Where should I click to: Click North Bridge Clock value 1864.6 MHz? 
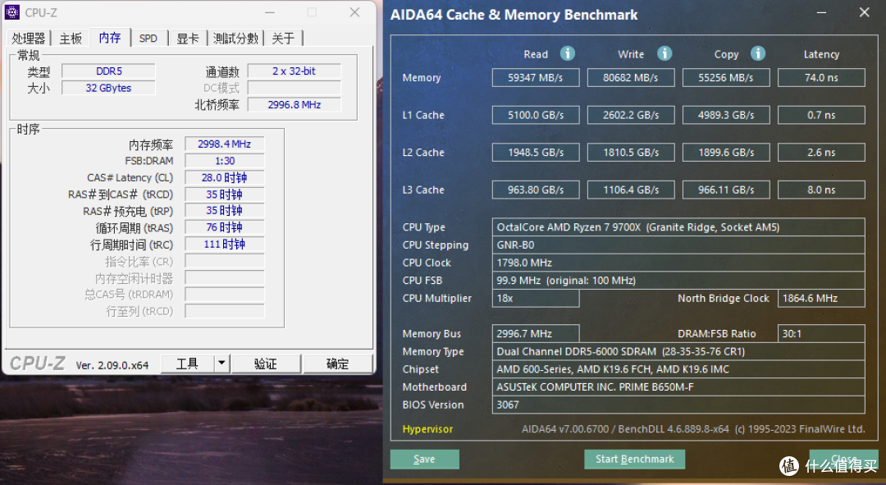tap(821, 299)
